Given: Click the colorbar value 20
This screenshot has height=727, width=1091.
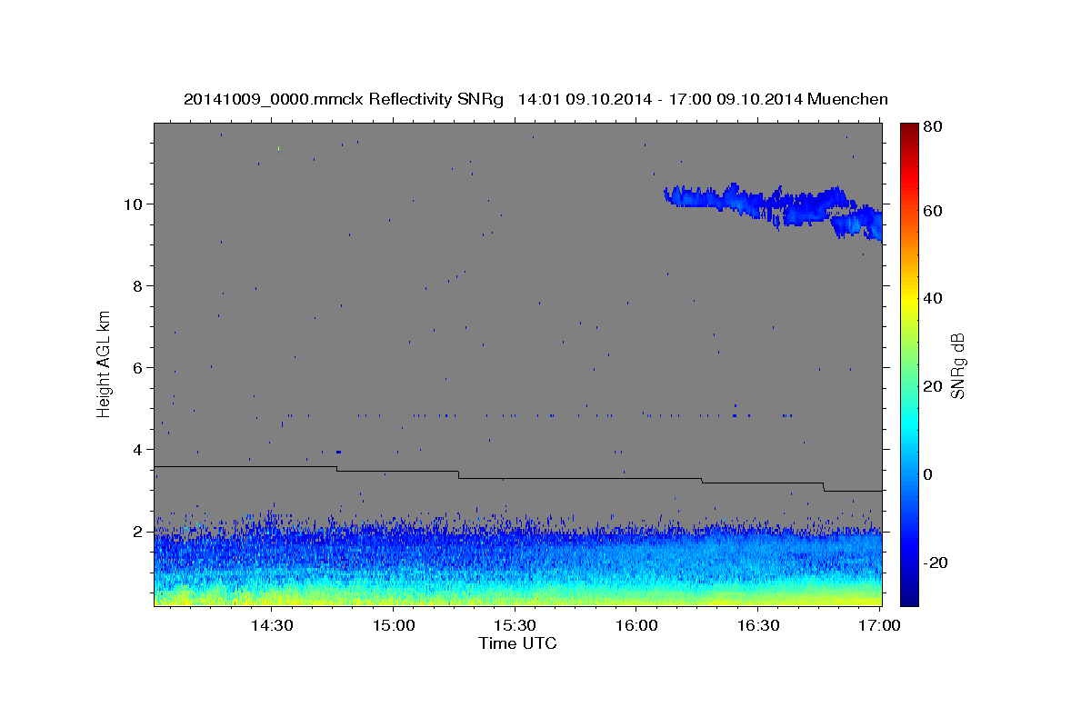Looking at the screenshot, I should pyautogui.click(x=935, y=386).
